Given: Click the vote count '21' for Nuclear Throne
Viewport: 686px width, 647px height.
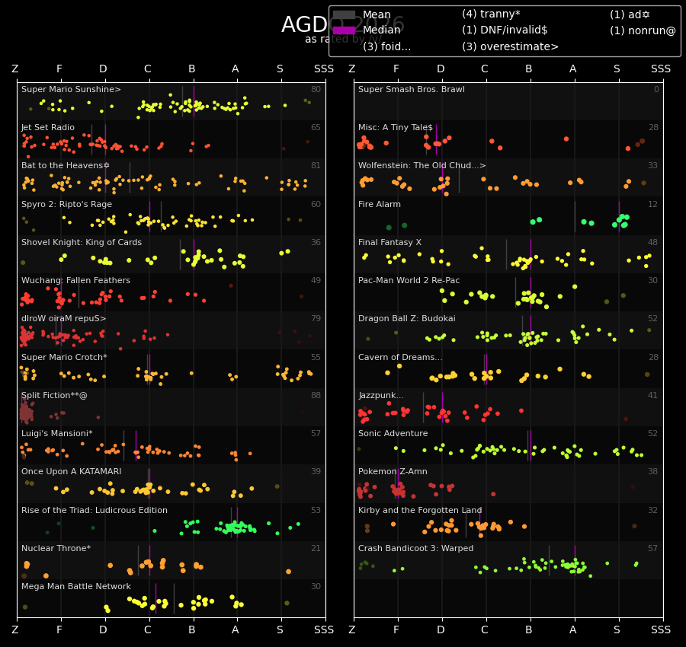Looking at the screenshot, I should click(x=316, y=548).
